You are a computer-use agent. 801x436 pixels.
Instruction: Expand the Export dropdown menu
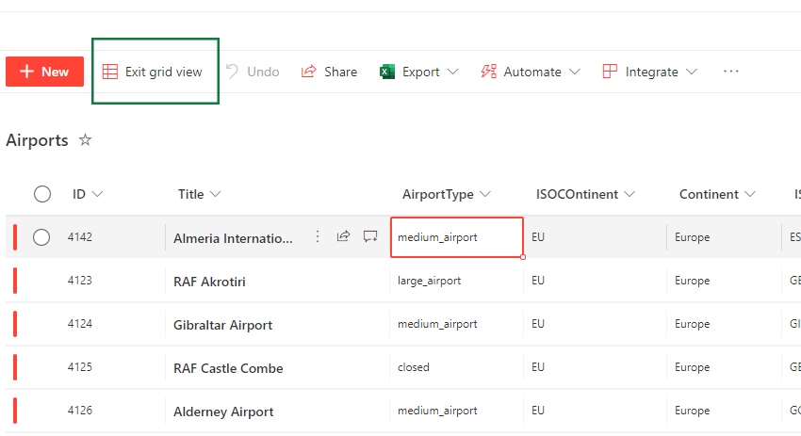click(453, 72)
